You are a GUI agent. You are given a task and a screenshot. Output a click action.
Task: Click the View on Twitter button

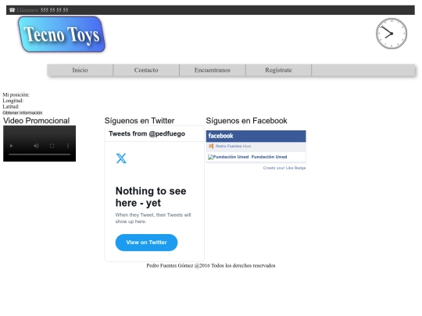coord(146,243)
